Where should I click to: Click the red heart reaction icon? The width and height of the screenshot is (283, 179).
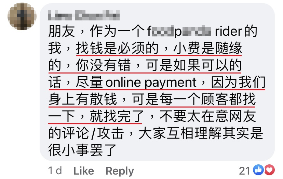[x=269, y=170]
